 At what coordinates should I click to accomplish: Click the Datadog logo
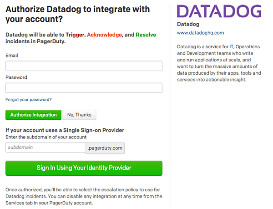point(218,11)
